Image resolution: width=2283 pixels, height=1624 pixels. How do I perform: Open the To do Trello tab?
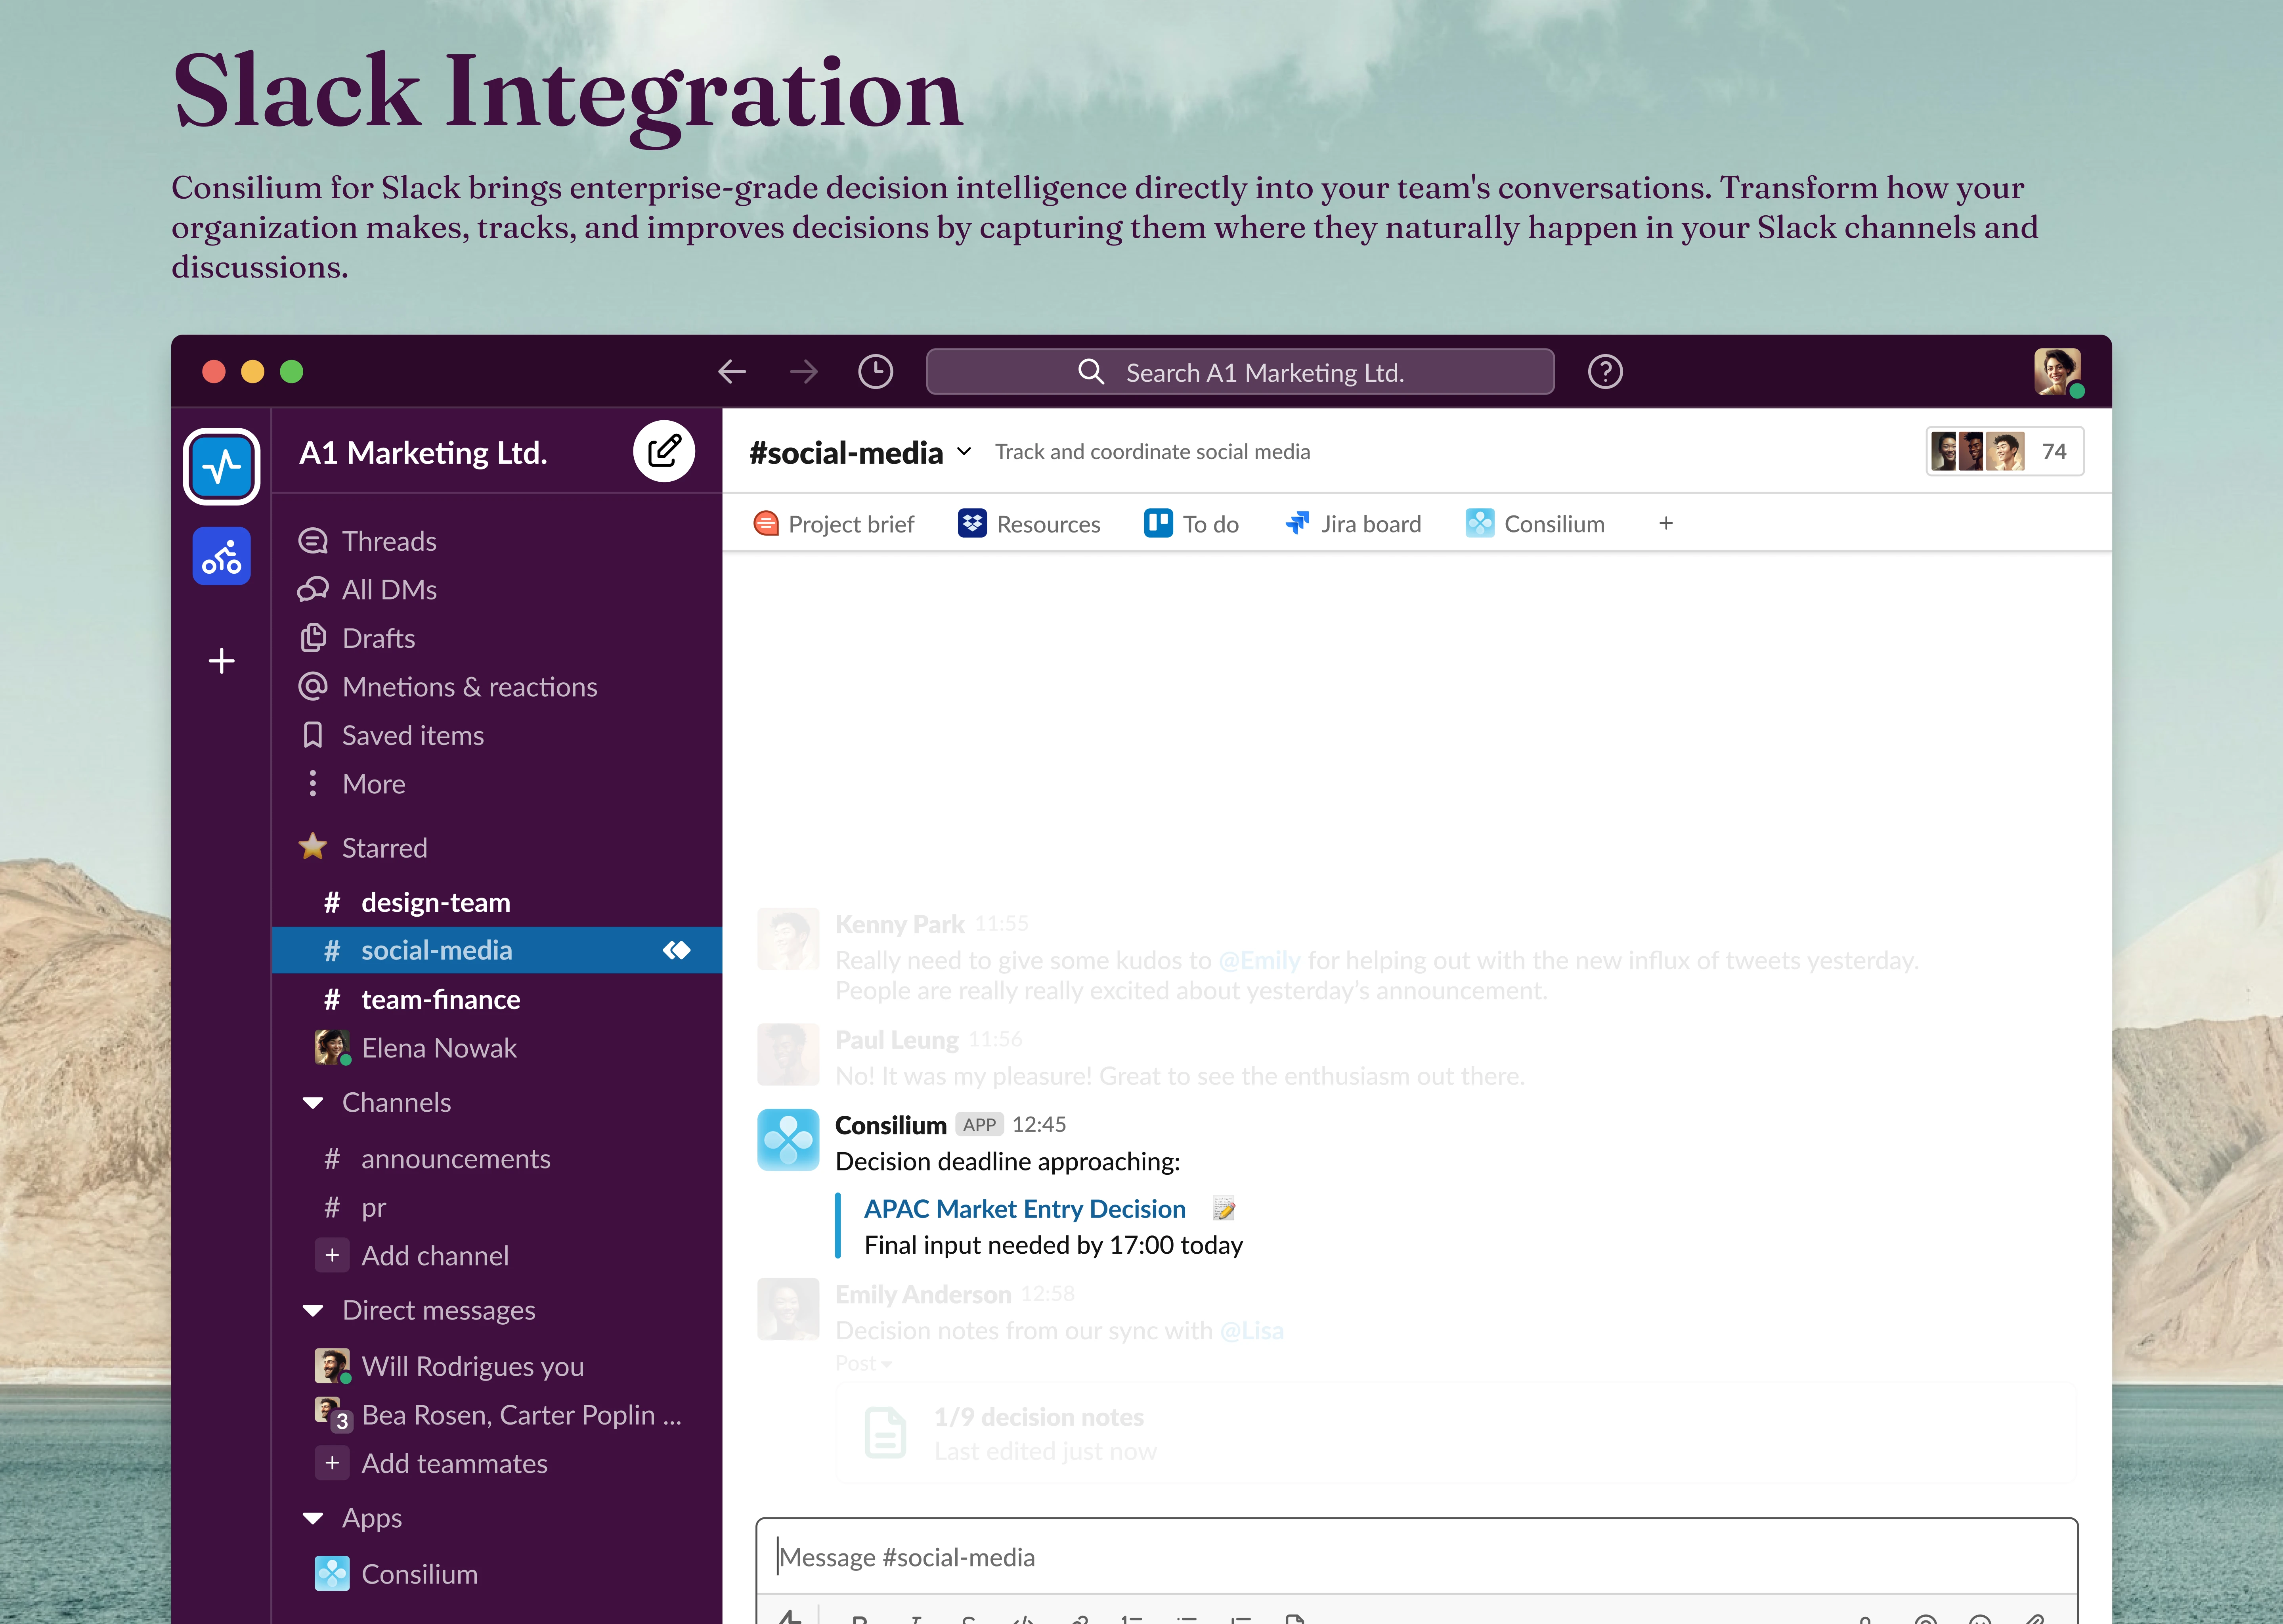tap(1191, 524)
